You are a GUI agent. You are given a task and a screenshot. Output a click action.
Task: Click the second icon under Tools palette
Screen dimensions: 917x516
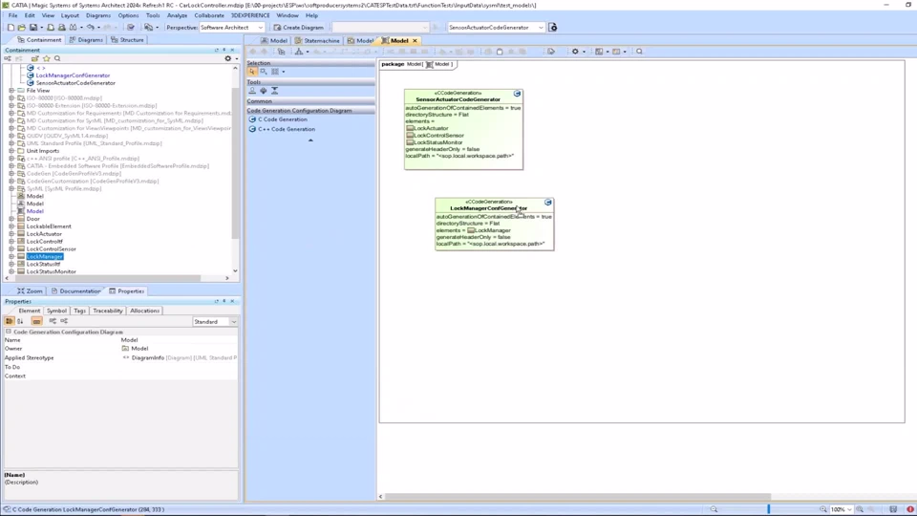click(264, 91)
